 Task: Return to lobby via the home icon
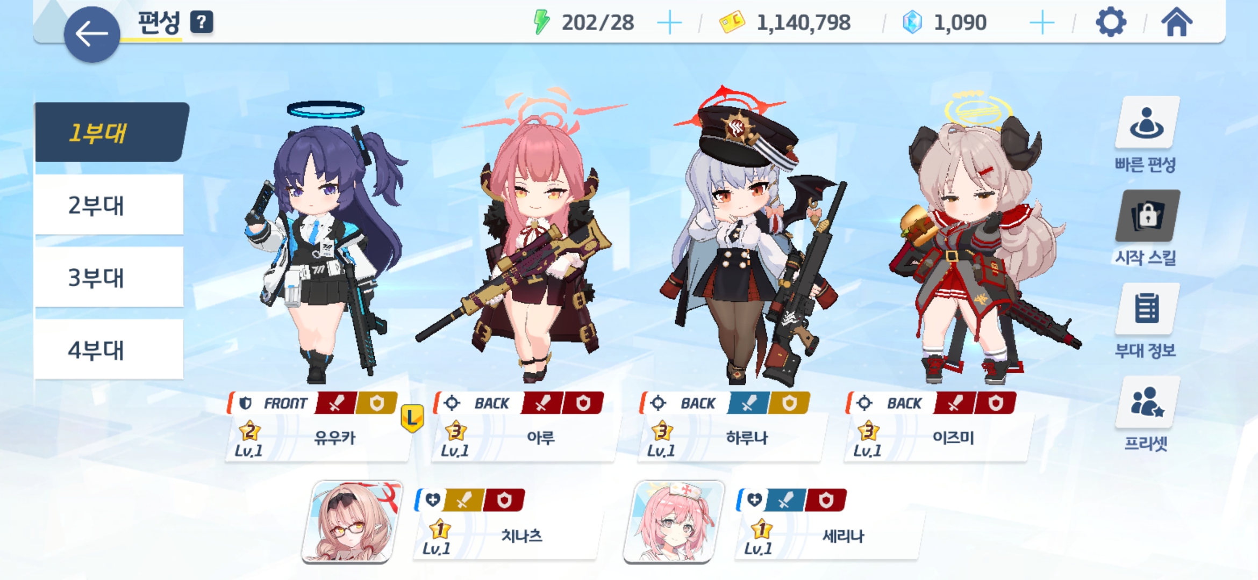1177,22
